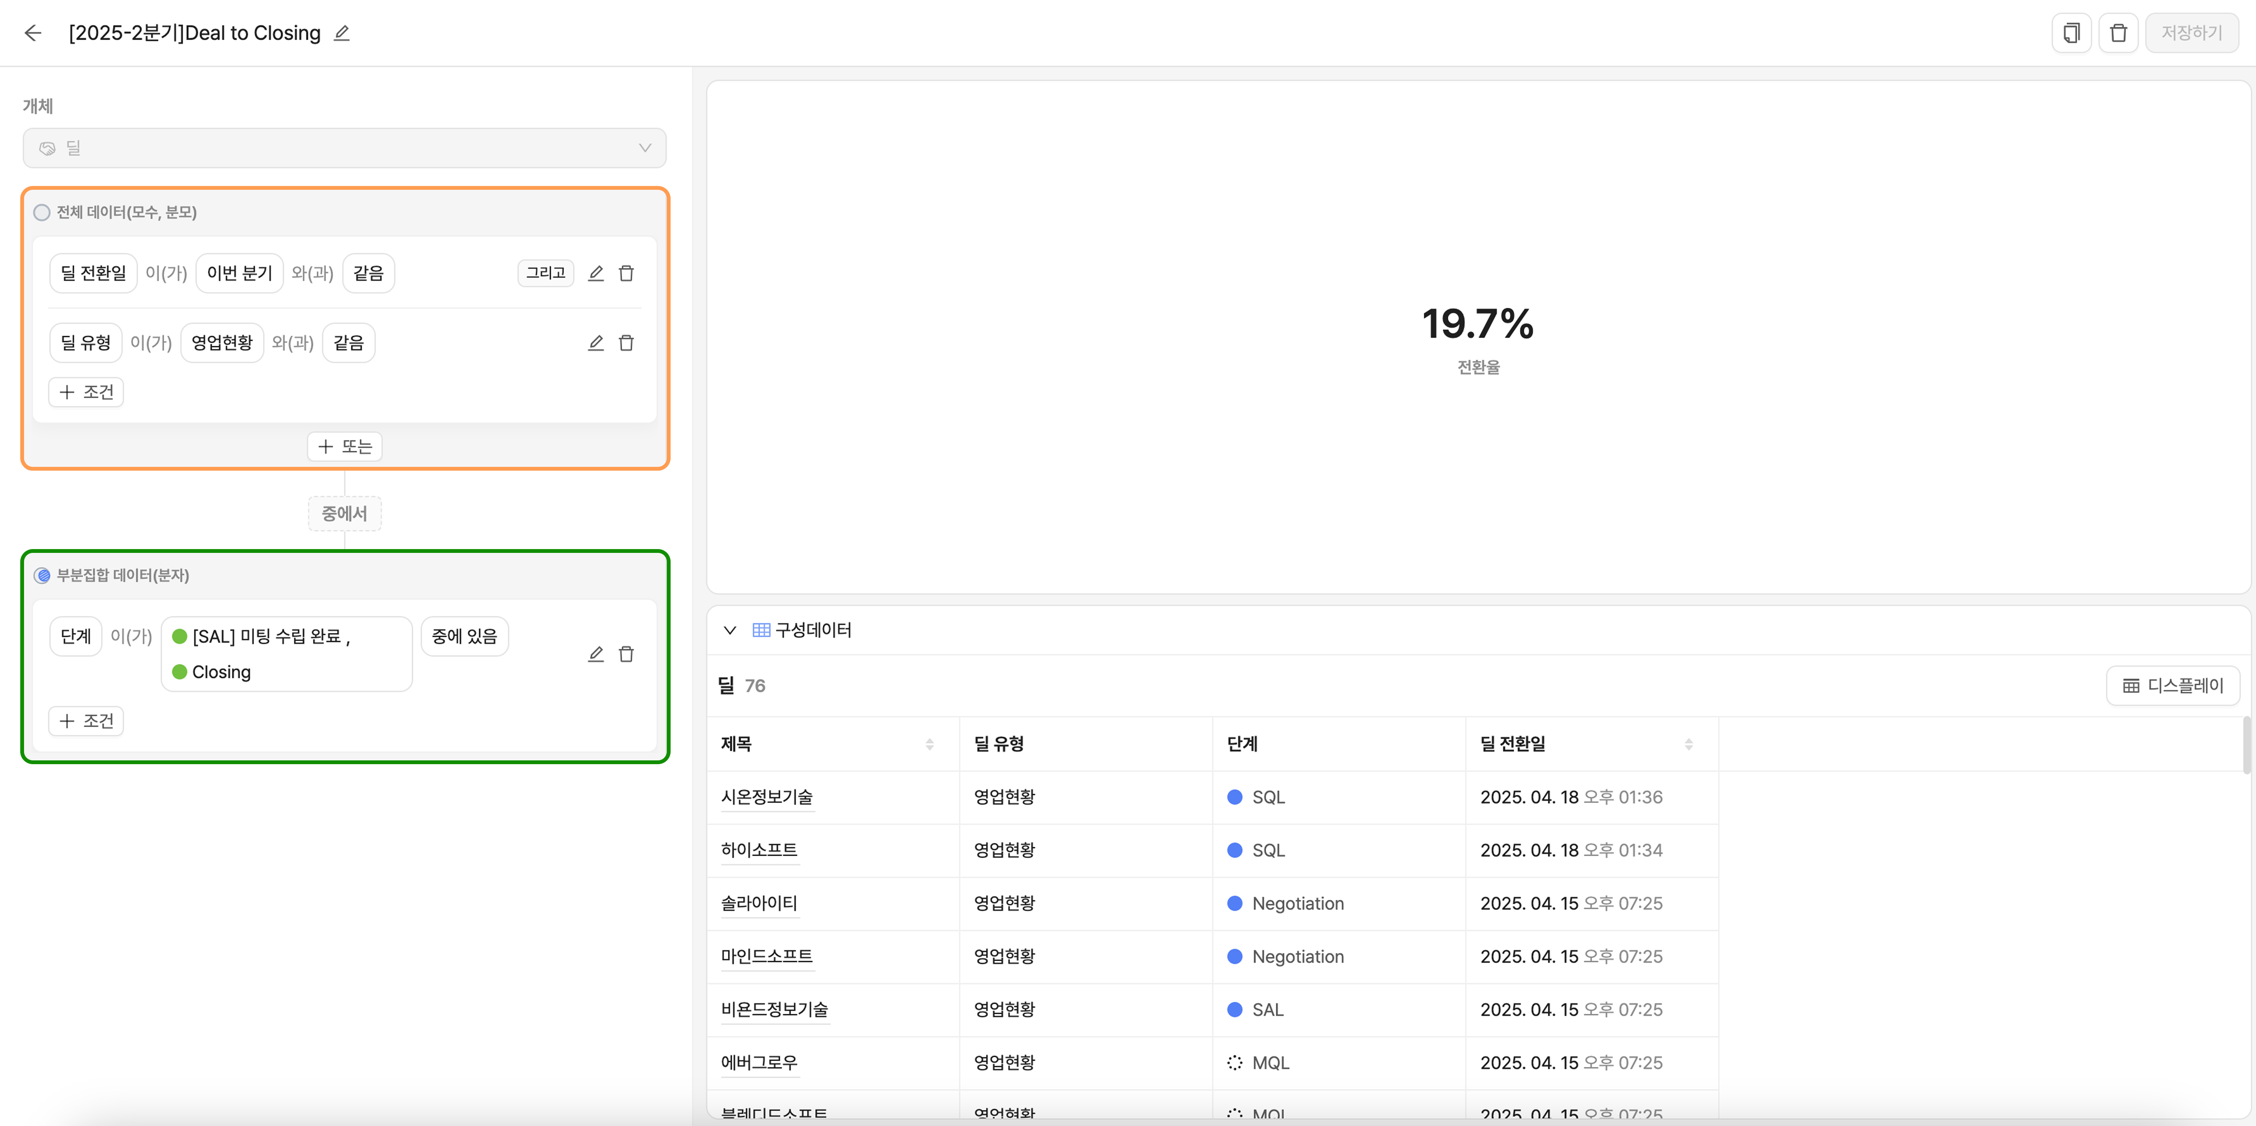
Task: Sort by 딜 전환일 column
Action: tap(1687, 744)
